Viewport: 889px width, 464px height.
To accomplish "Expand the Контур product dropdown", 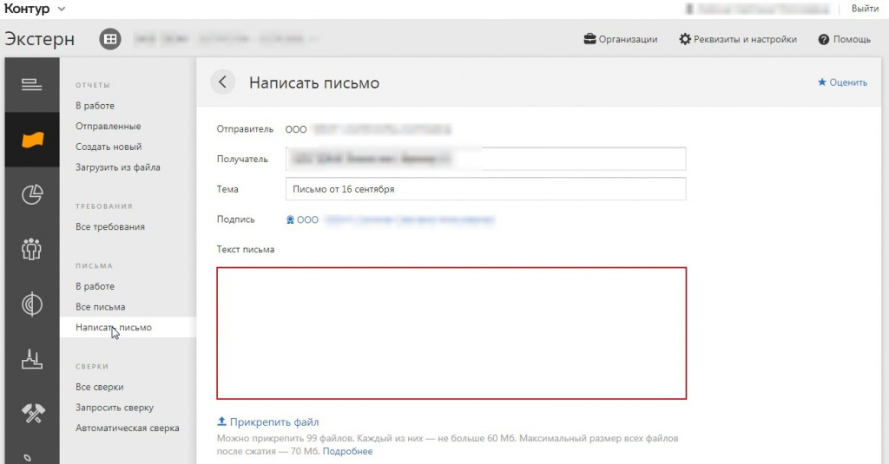I will pyautogui.click(x=61, y=9).
